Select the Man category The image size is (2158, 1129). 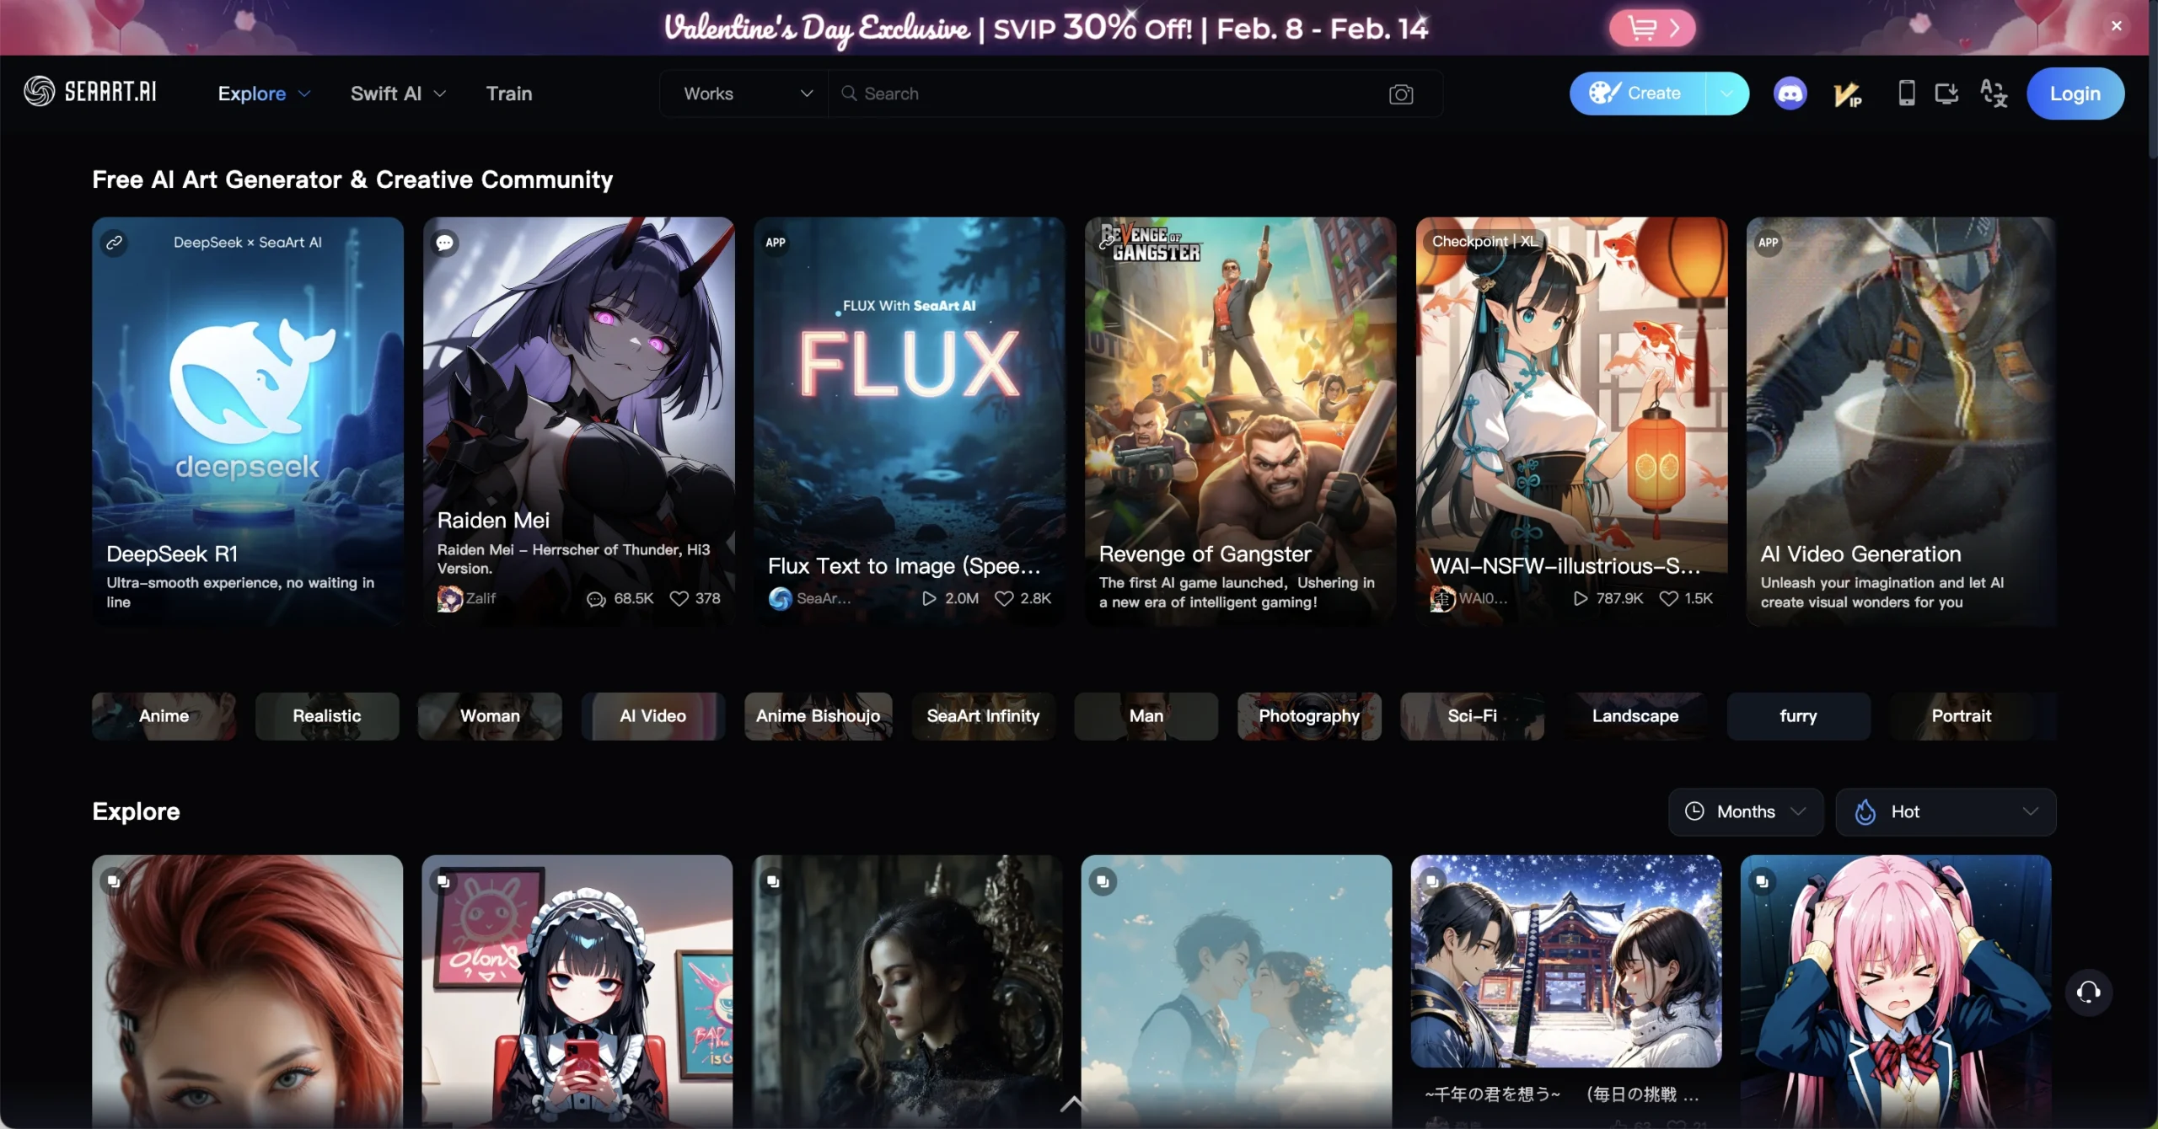coord(1146,716)
